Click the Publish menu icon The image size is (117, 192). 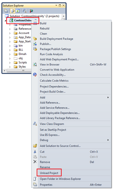tap(35, 44)
